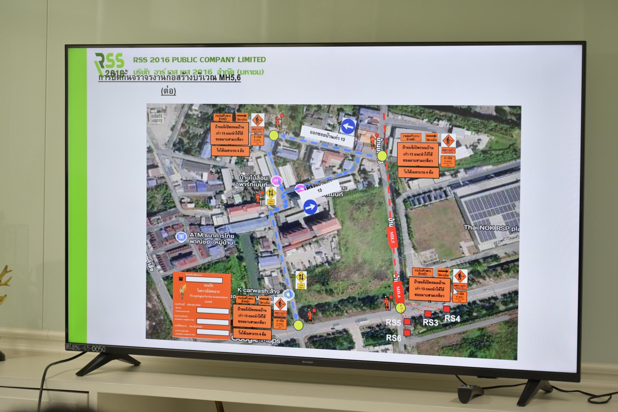Click the white ออกซอยบ้านเก่า 13 route label
Viewport: 618px width, 412px height.
pyautogui.click(x=327, y=136)
